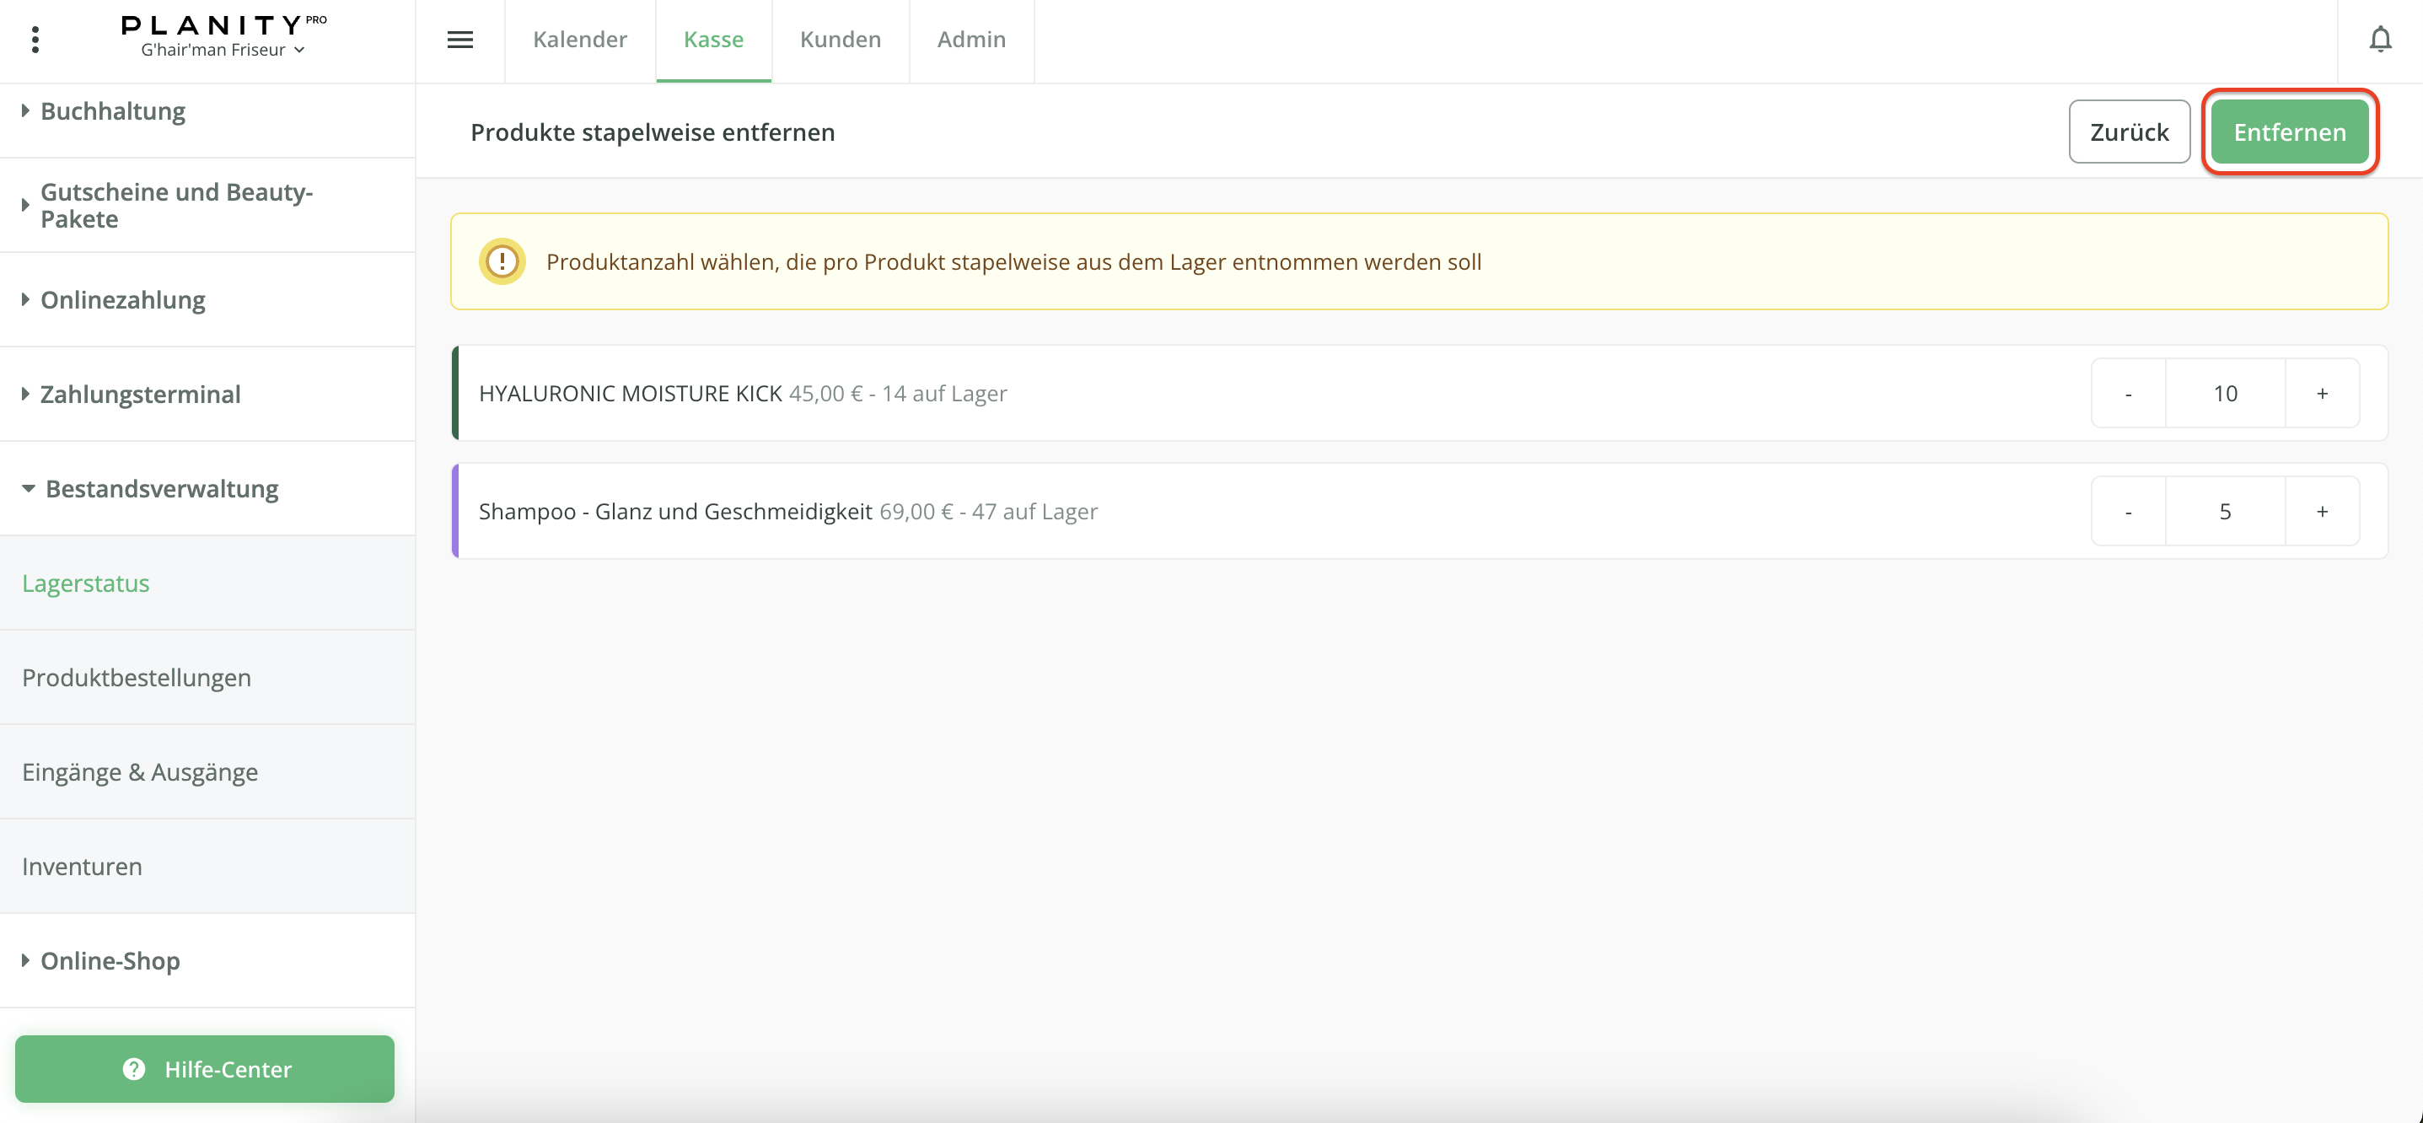
Task: Open notifications bell icon
Action: tap(2380, 40)
